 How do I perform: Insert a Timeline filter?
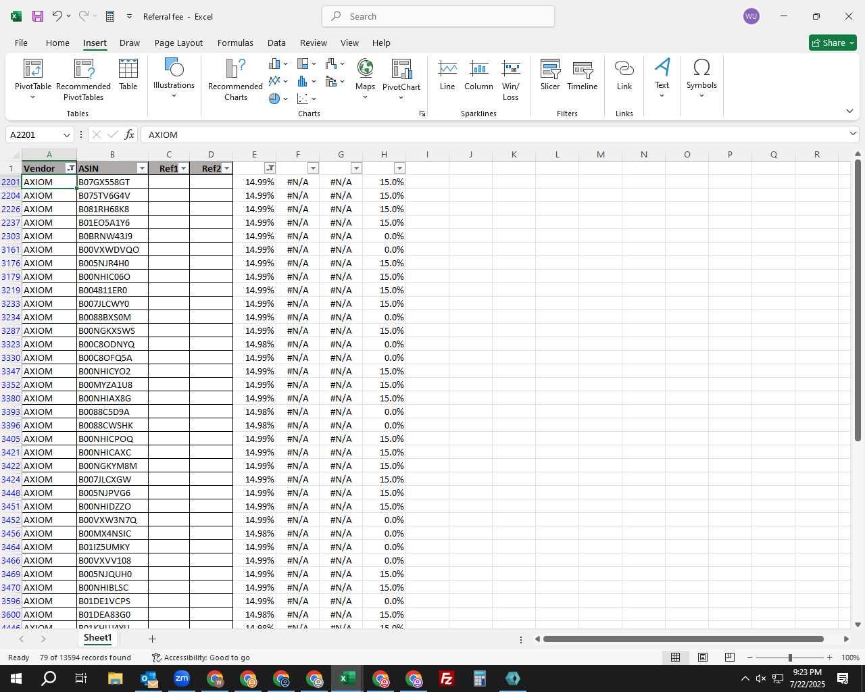(583, 76)
